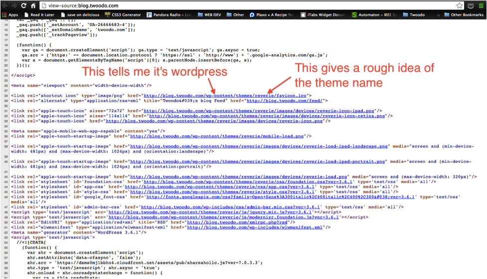This screenshot has height=279, width=487.
Task: Open the Chrome hamburger menu
Action: (481, 5)
